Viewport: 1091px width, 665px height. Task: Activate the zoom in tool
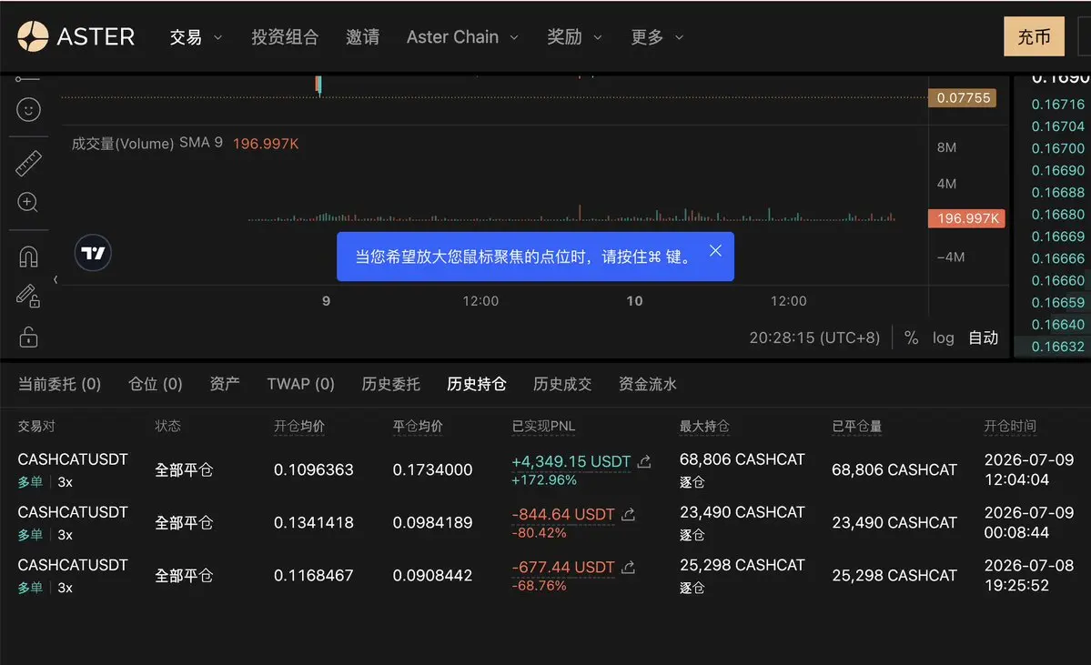tap(28, 203)
